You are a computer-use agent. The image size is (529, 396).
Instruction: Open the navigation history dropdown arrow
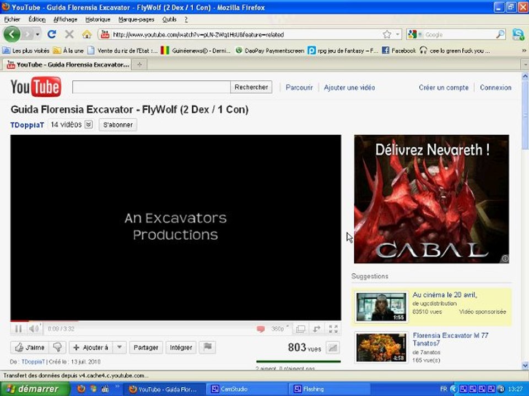tap(37, 34)
